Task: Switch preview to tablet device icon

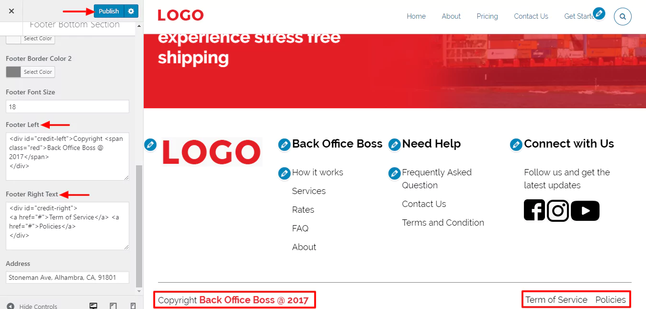Action: pos(113,306)
